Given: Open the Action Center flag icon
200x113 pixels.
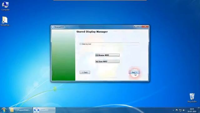Looking at the screenshot, I should pyautogui.click(x=177, y=110).
